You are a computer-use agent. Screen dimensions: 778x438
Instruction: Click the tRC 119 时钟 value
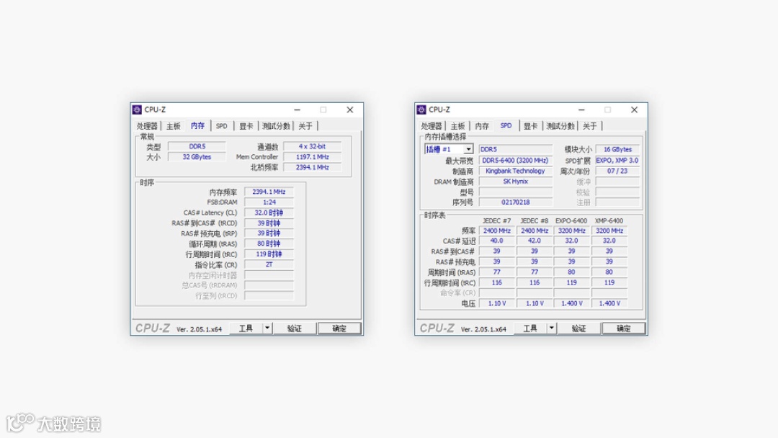point(269,254)
